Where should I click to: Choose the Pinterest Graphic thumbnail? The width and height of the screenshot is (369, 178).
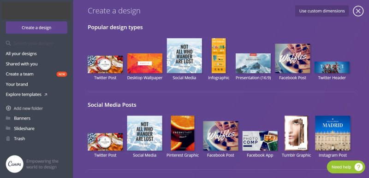[183, 133]
